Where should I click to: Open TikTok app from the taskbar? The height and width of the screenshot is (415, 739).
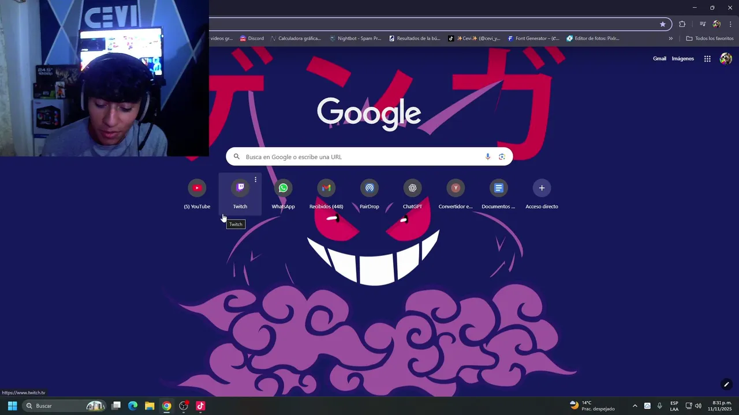[200, 406]
